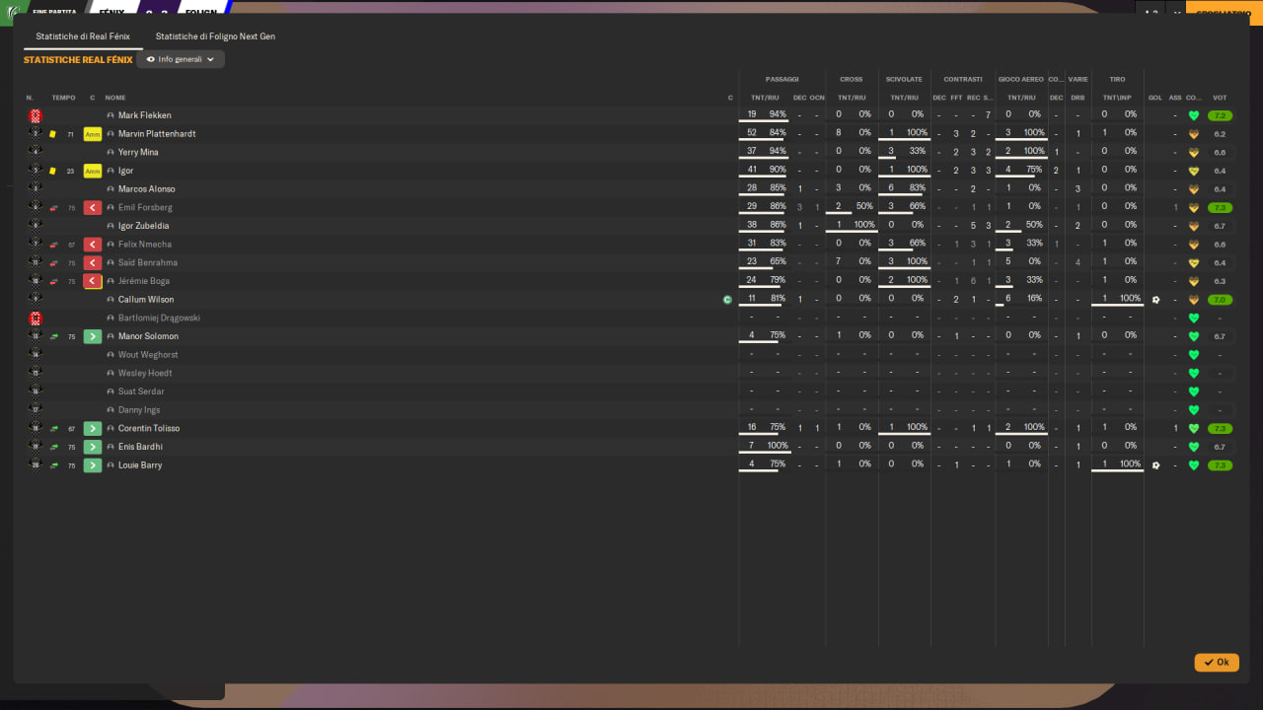The height and width of the screenshot is (710, 1263).
Task: Click Yerry Mina's orange condition heart
Action: [x=1194, y=153]
